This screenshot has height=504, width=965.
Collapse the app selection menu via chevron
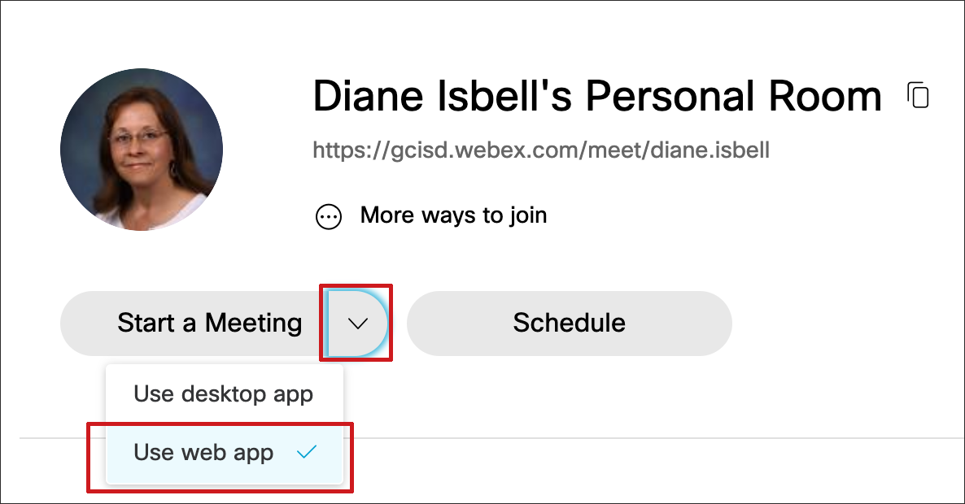(357, 324)
